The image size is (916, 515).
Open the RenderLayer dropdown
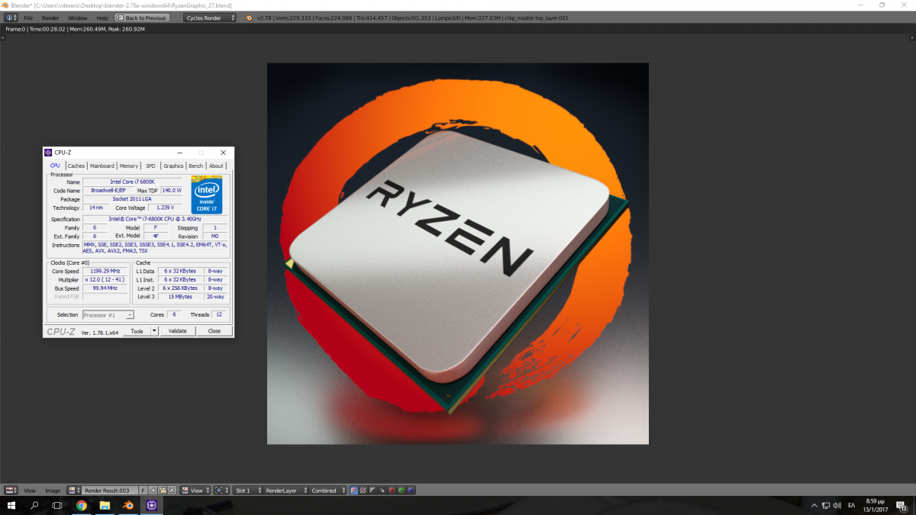284,491
